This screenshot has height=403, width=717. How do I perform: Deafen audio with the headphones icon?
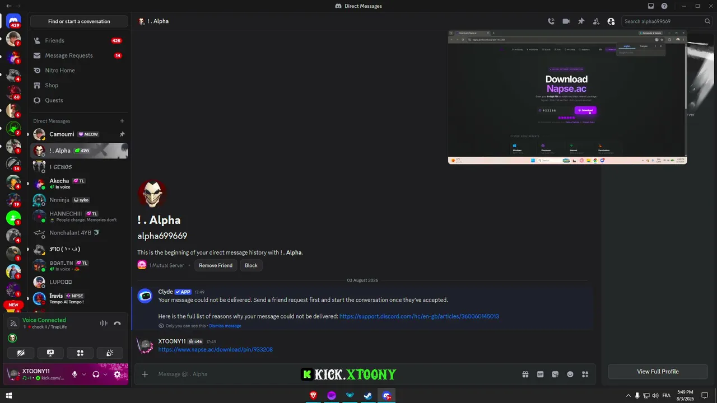click(96, 374)
